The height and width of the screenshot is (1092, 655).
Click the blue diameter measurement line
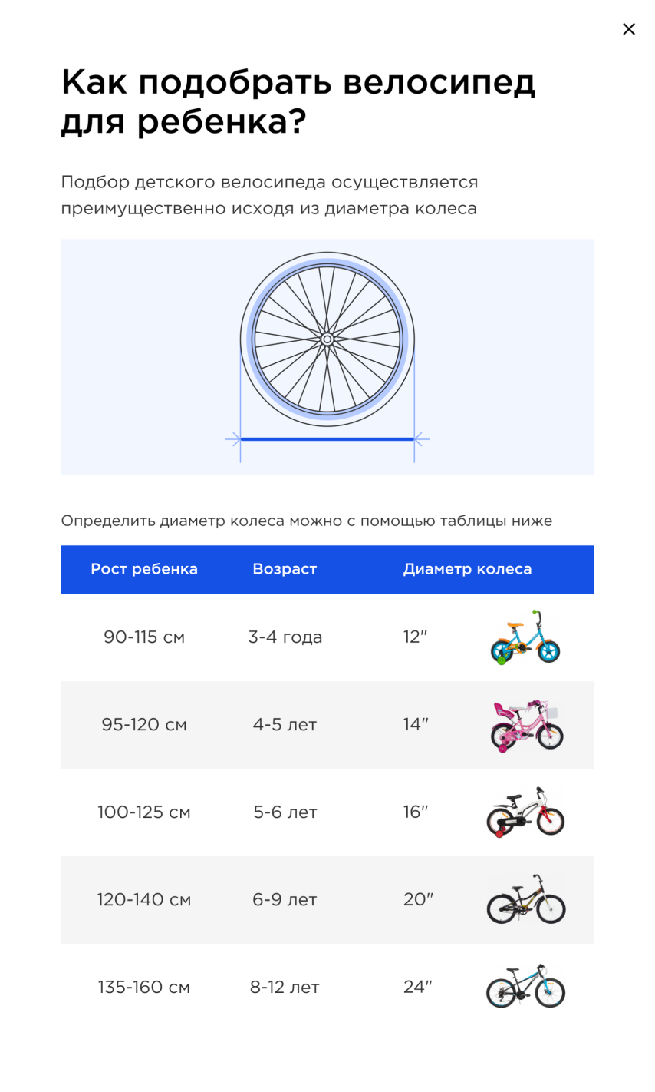(x=327, y=439)
